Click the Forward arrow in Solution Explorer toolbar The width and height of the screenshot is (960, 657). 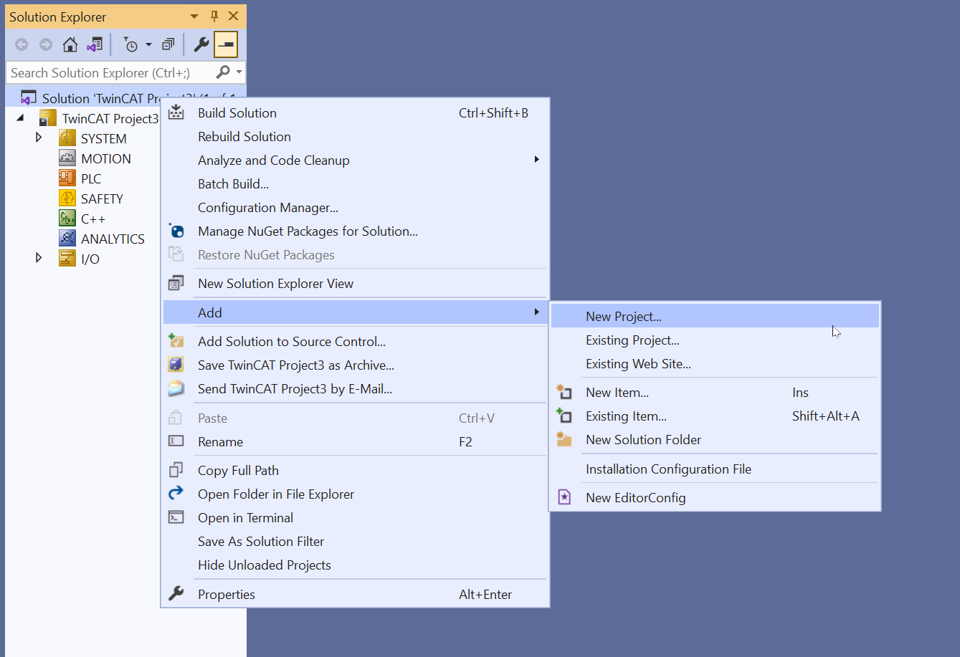[x=46, y=45]
